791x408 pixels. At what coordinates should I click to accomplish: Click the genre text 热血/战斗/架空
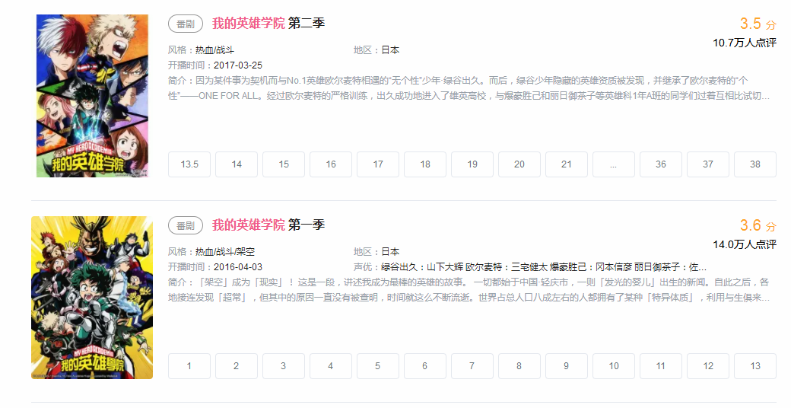pyautogui.click(x=225, y=252)
